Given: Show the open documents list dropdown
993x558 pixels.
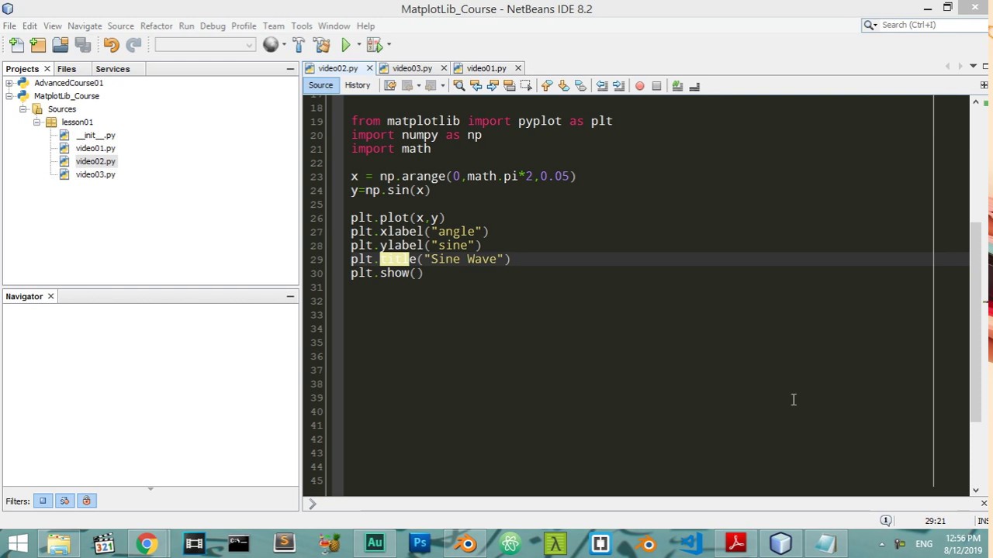Looking at the screenshot, I should pyautogui.click(x=972, y=67).
